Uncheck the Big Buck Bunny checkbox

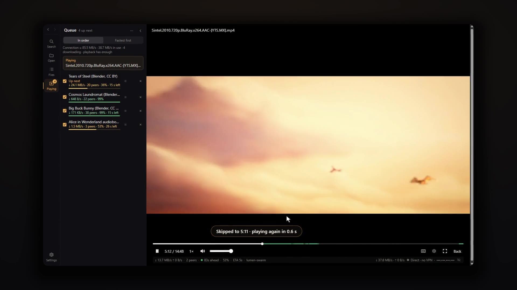(x=65, y=111)
